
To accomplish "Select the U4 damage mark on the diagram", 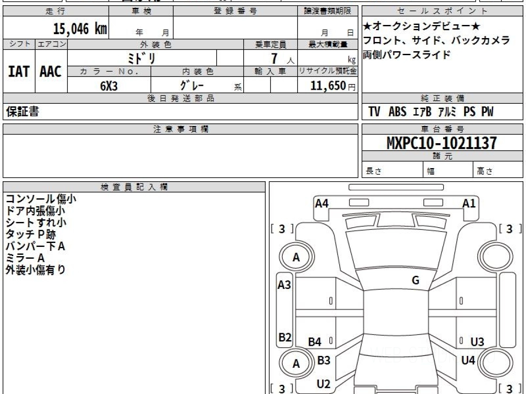I will tap(468, 360).
